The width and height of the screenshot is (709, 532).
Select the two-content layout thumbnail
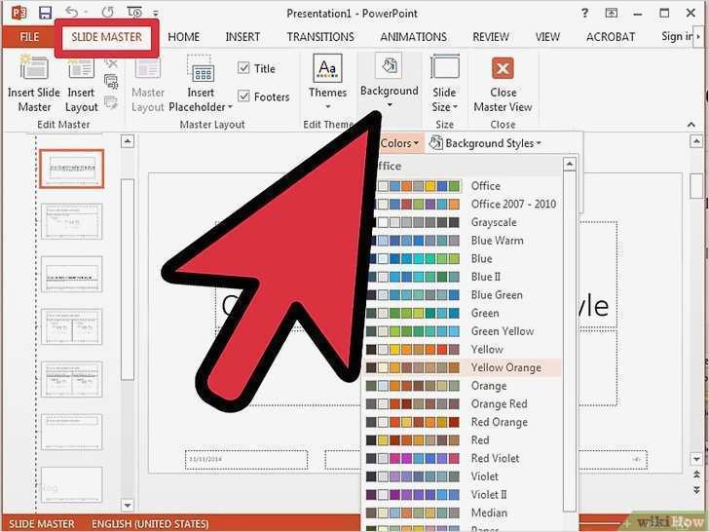click(x=71, y=326)
